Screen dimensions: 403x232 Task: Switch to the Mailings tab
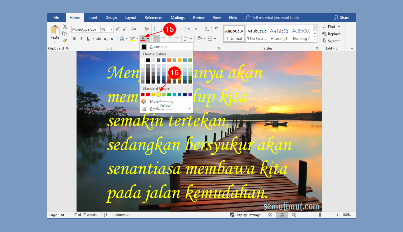coord(178,18)
